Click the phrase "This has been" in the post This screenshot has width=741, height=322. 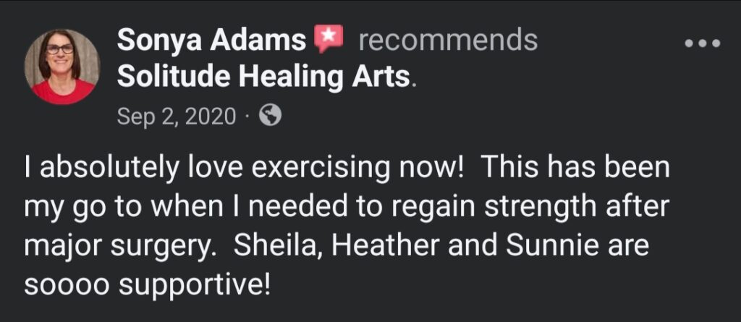575,168
